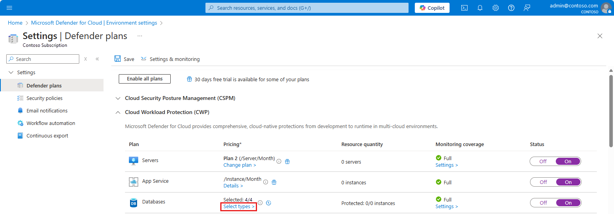614x214 pixels.
Task: Click the vertical scrollbar thumb
Action: tap(611, 111)
